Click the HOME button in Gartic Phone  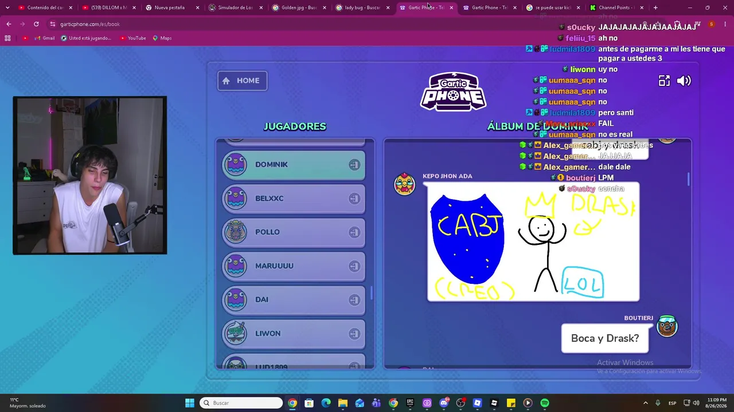[242, 81]
